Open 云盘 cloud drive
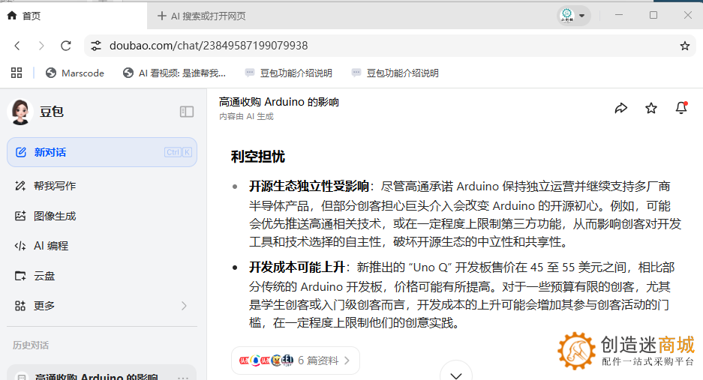 pos(44,276)
